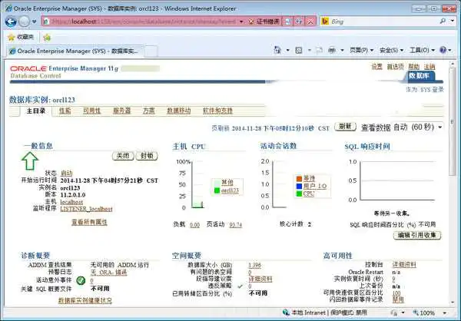Open the LISTENER_localhost link
Viewport: 461px width, 321px height.
86,209
